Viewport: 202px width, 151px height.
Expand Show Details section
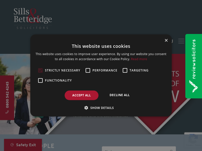coord(99,108)
